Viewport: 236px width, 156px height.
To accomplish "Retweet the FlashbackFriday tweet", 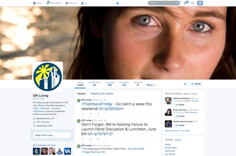I will (x=90, y=114).
